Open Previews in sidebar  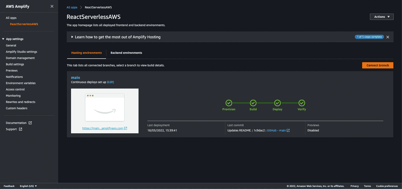(x=12, y=71)
